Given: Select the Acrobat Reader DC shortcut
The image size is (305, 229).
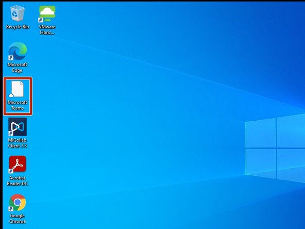Looking at the screenshot, I should [18, 165].
